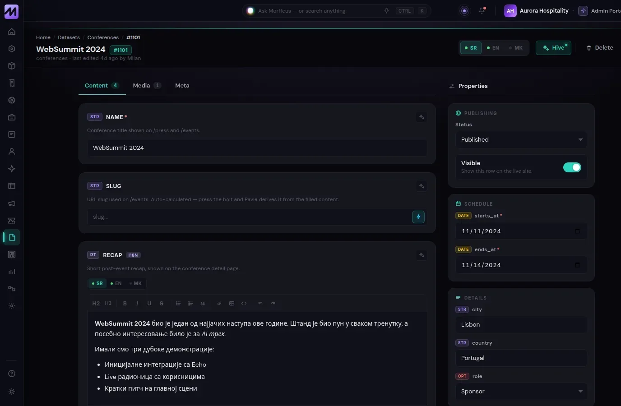
Task: Open the Admin Portal button
Action: tap(599, 11)
